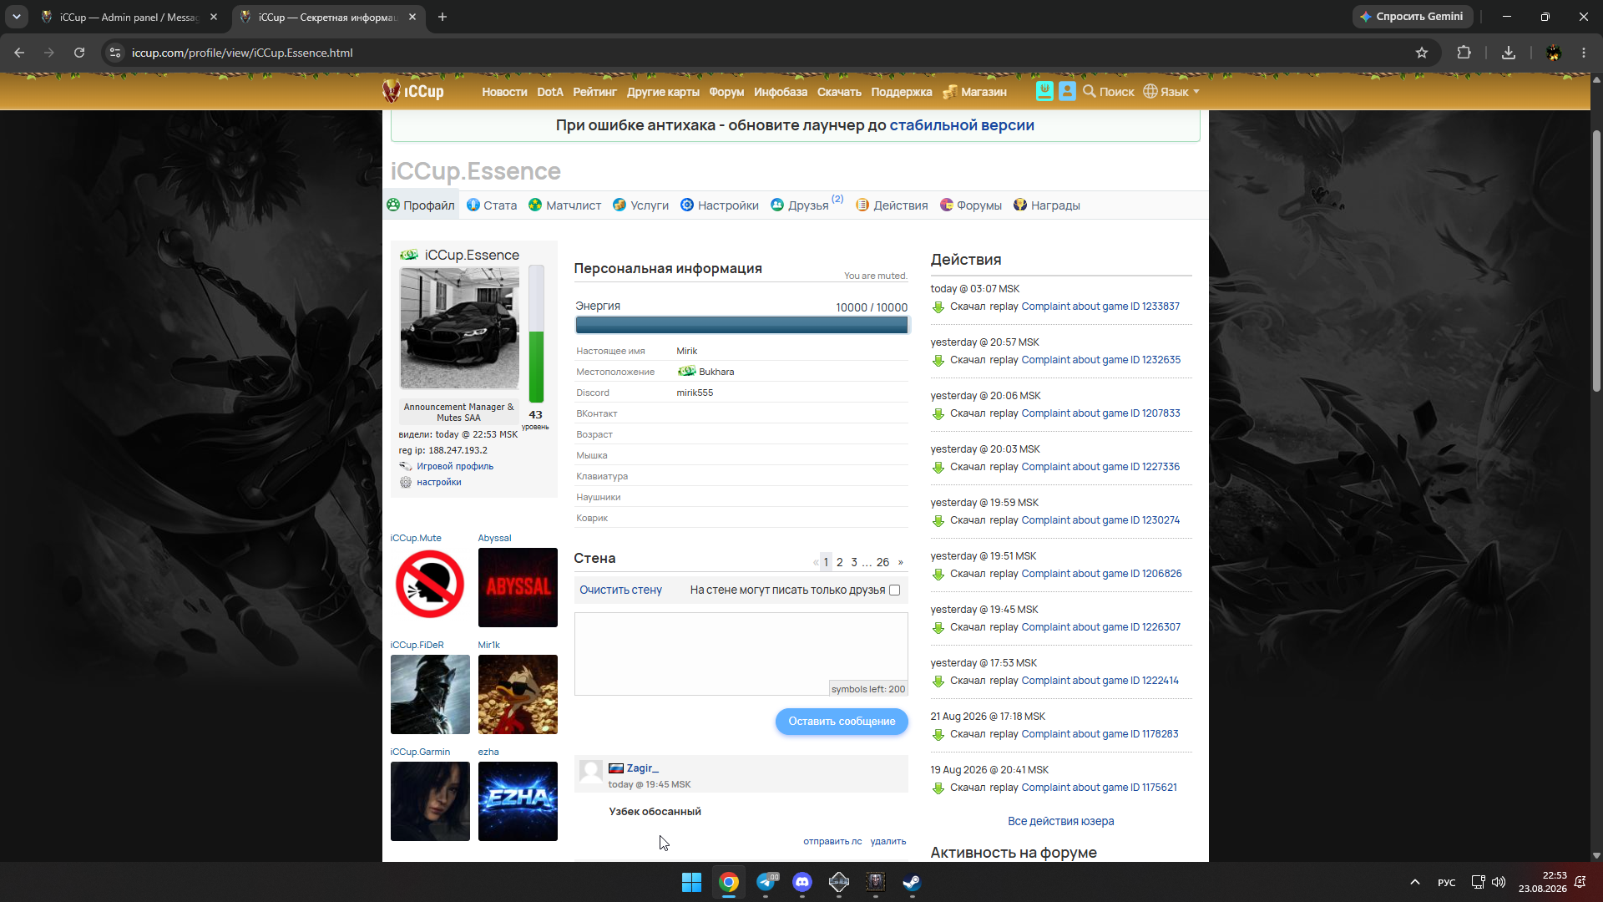Click the Поиск magnifier icon
This screenshot has width=1603, height=902.
point(1089,91)
